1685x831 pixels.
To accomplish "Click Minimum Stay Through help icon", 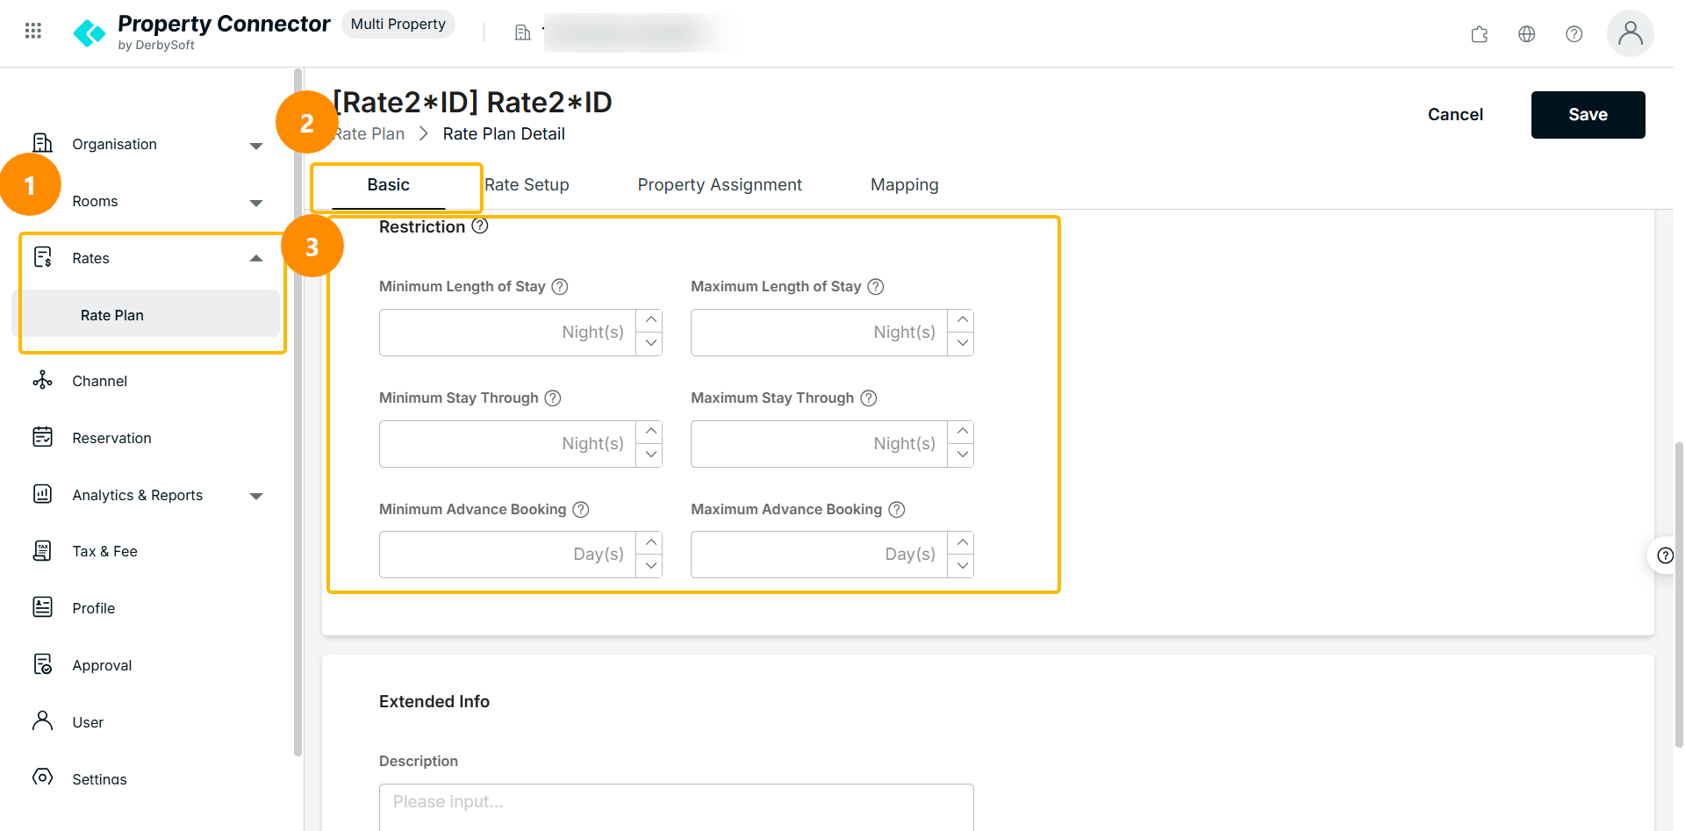I will coord(553,398).
